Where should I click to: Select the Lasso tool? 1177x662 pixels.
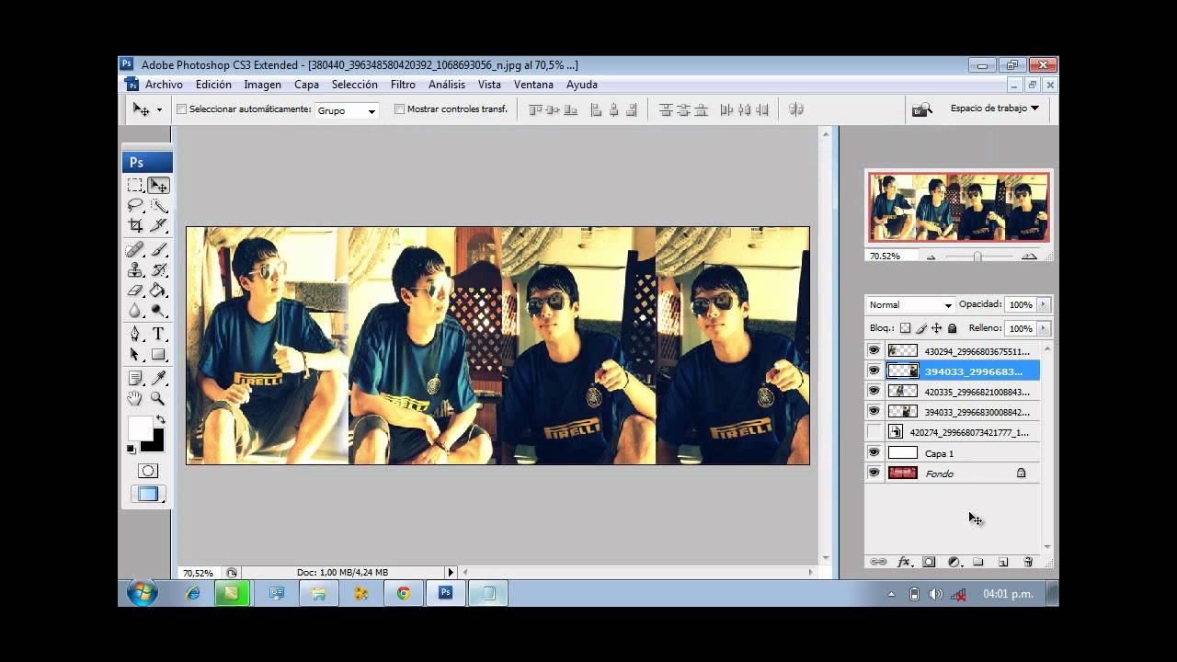[135, 205]
